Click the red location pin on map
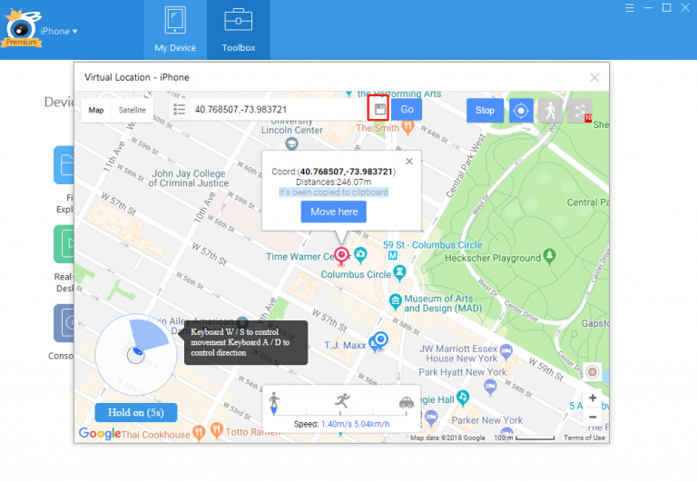 click(342, 256)
